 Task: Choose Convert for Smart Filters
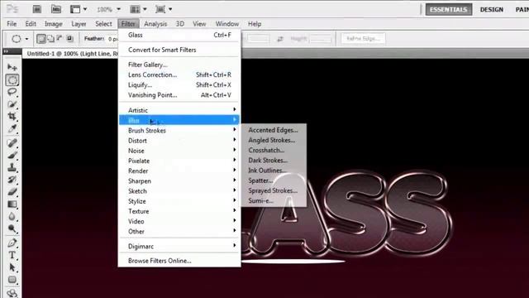click(179, 50)
